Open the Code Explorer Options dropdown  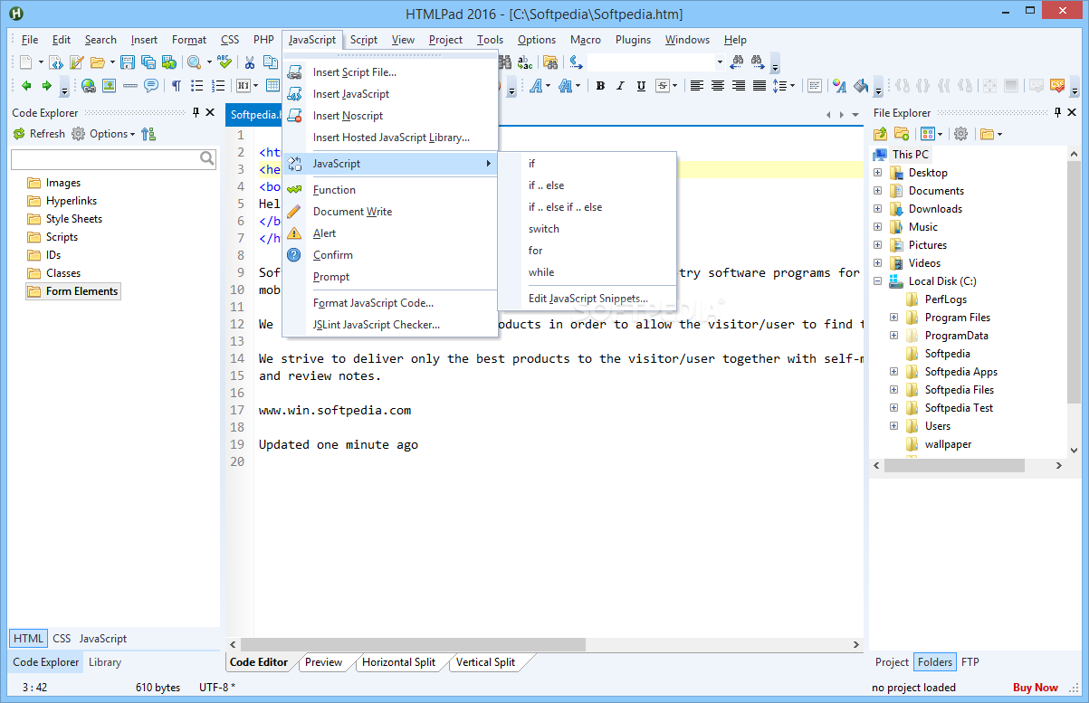[112, 134]
